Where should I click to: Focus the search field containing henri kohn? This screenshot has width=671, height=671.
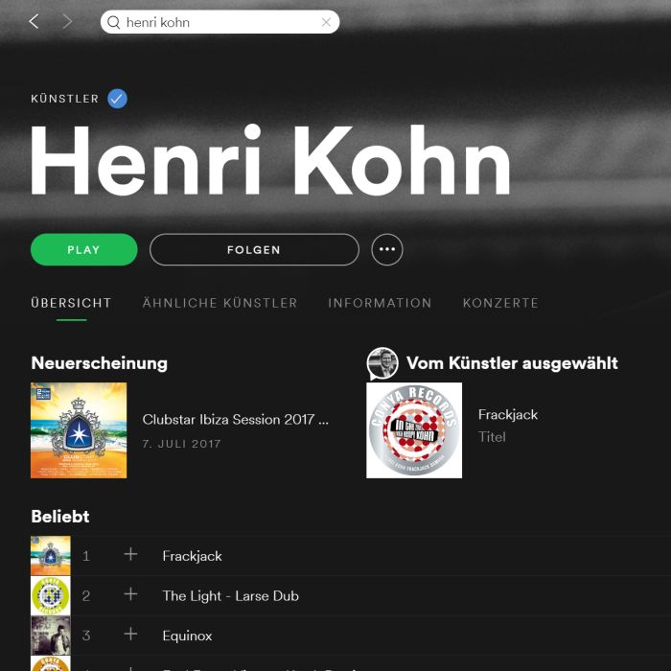point(220,22)
